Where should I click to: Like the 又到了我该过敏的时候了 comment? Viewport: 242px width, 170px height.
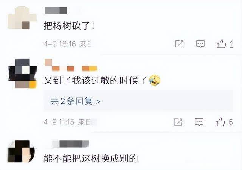pos(220,122)
